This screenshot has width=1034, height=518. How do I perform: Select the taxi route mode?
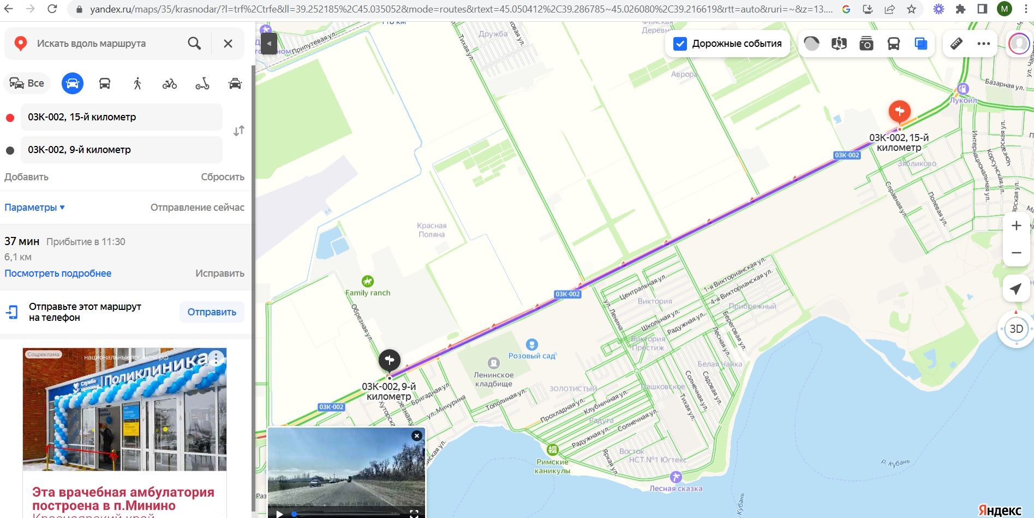[x=235, y=83]
